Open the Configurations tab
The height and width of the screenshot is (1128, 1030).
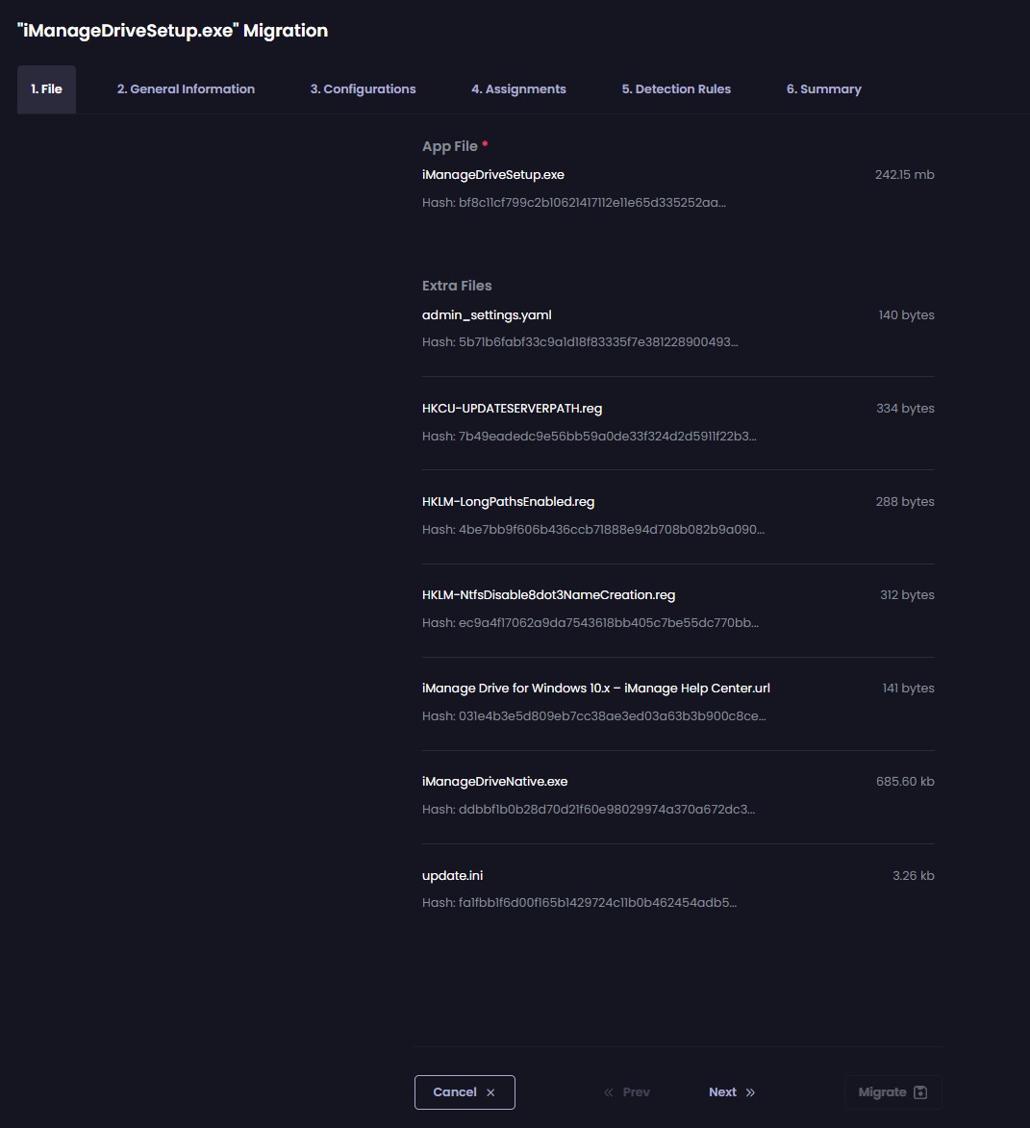click(363, 88)
